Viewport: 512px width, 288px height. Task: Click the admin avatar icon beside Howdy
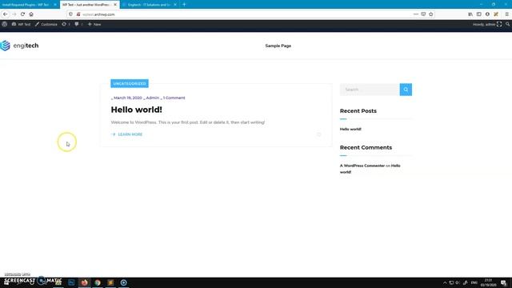499,24
